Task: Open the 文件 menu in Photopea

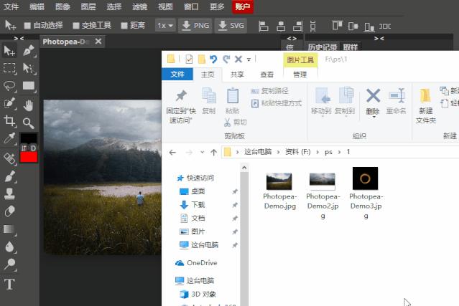Action: click(x=11, y=6)
